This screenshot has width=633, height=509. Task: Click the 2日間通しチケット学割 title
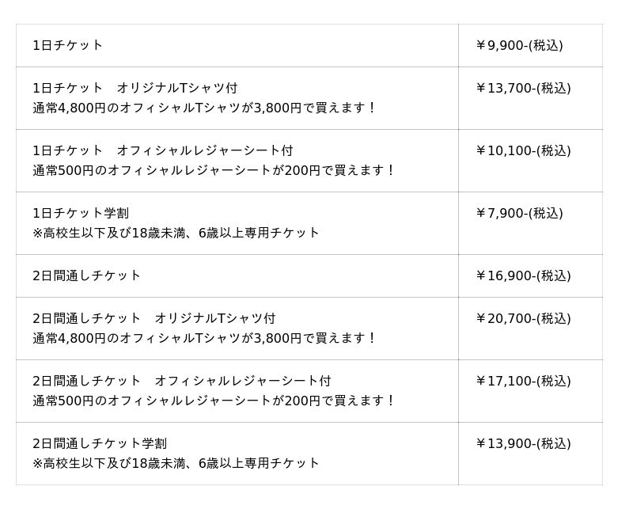coord(100,443)
